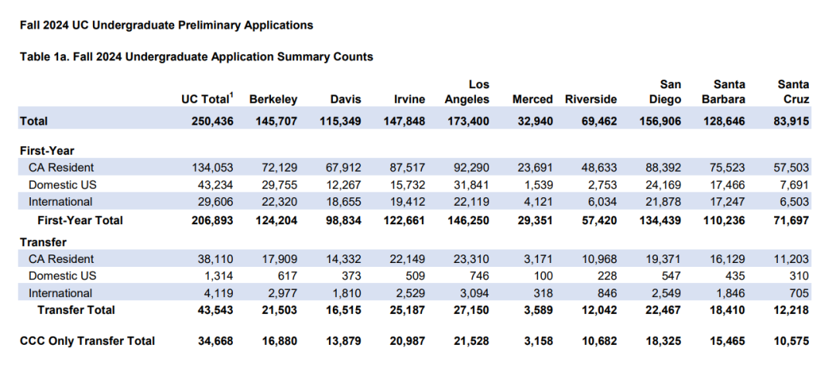Click CCC Only Transfer Total label
Screen dimensions: 836x379
pos(87,340)
